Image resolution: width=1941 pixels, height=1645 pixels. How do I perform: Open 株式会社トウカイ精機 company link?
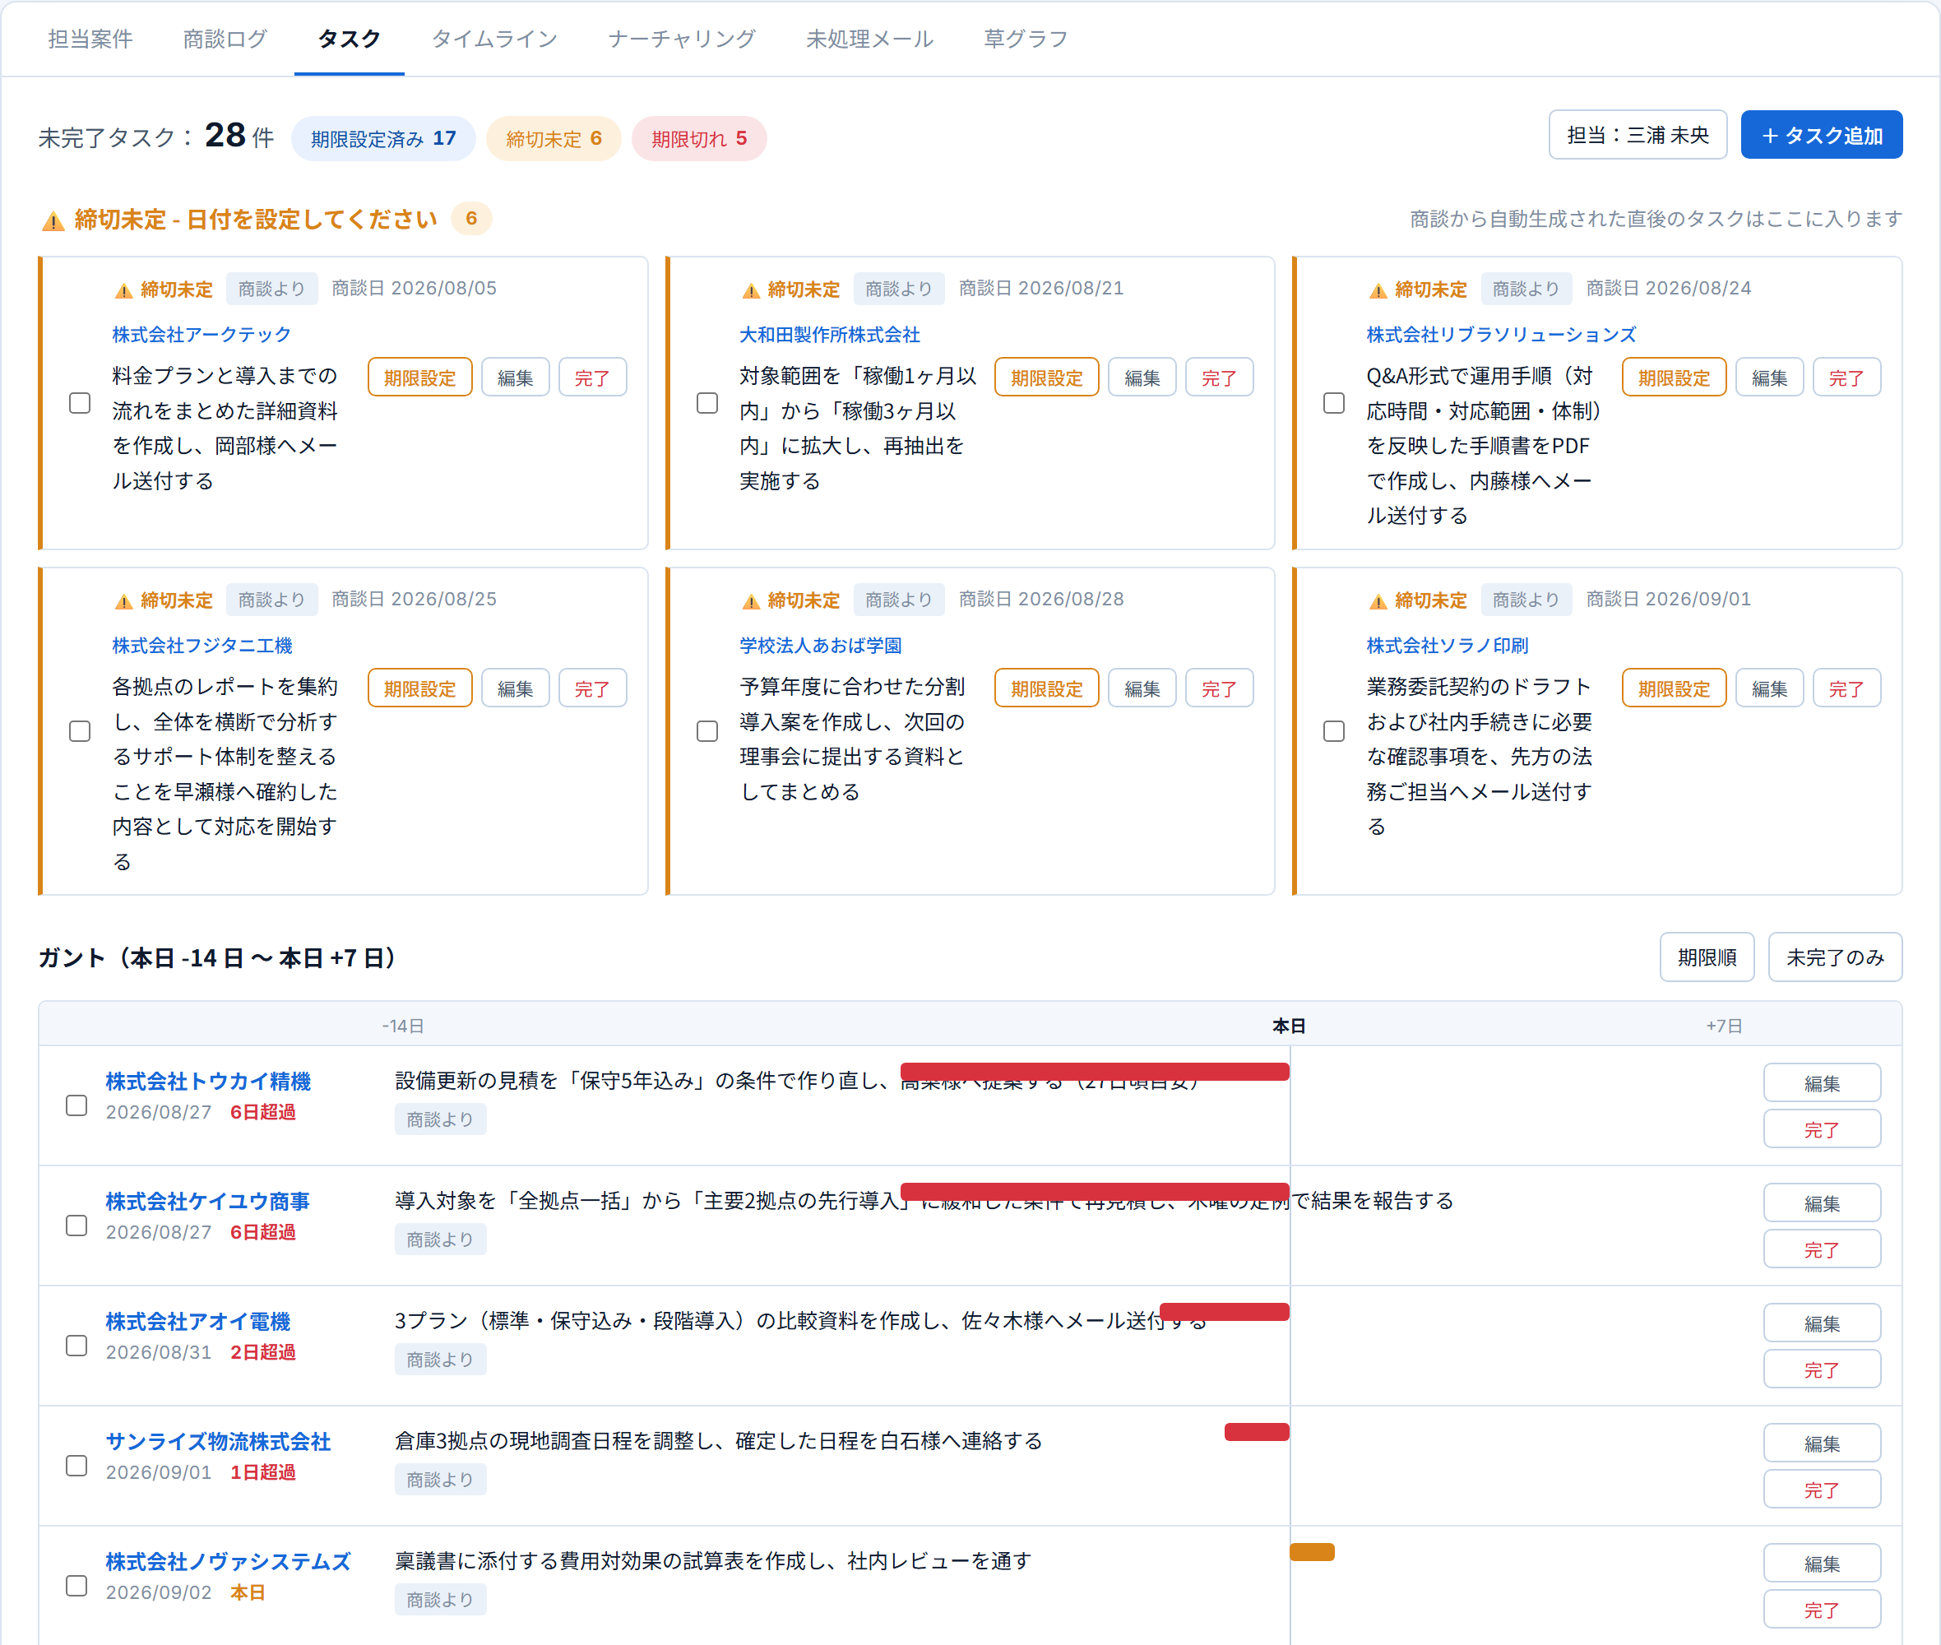[x=208, y=1081]
